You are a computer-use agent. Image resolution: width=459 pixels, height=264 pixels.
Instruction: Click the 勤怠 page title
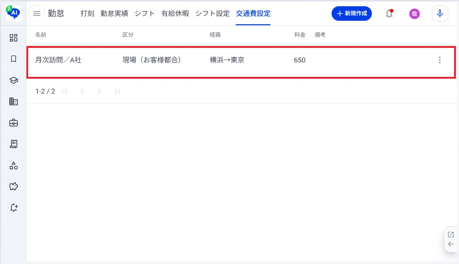(56, 14)
